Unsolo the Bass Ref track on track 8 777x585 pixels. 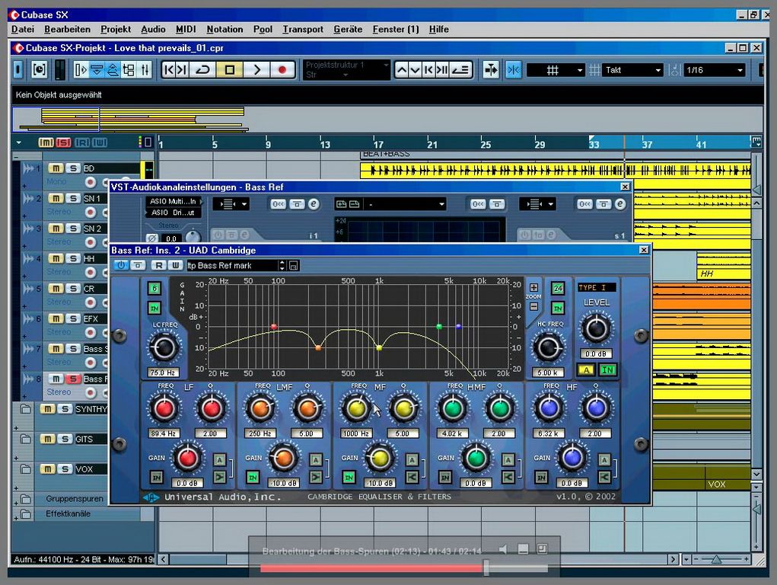click(73, 379)
